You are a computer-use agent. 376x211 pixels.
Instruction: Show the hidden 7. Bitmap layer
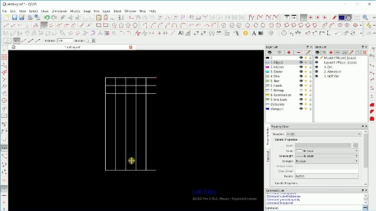pos(301,90)
